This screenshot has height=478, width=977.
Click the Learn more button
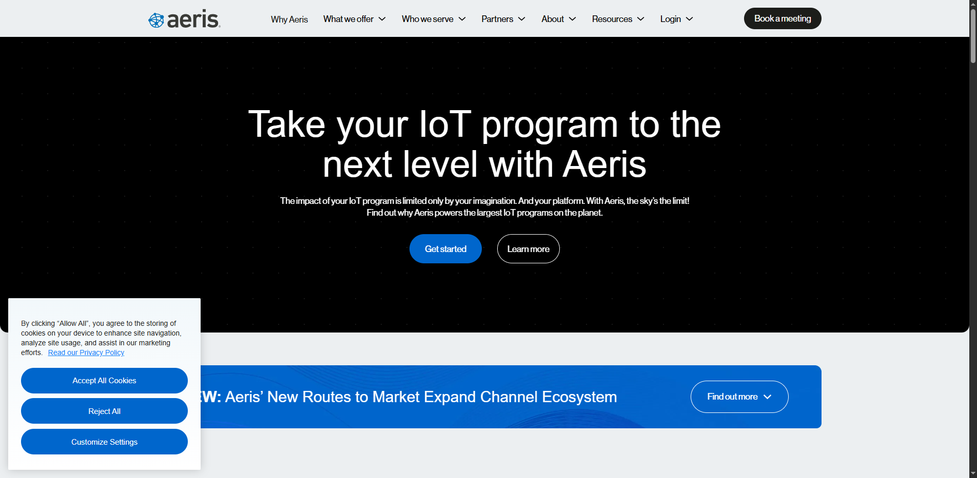529,249
